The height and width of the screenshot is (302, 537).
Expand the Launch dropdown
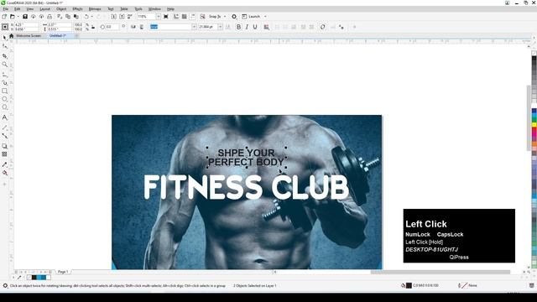click(x=265, y=17)
